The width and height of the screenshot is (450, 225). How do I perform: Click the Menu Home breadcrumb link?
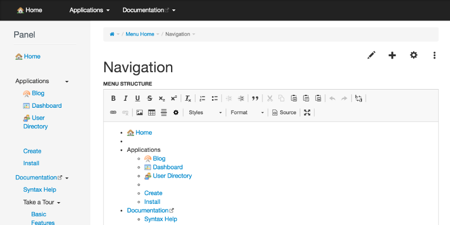(140, 34)
